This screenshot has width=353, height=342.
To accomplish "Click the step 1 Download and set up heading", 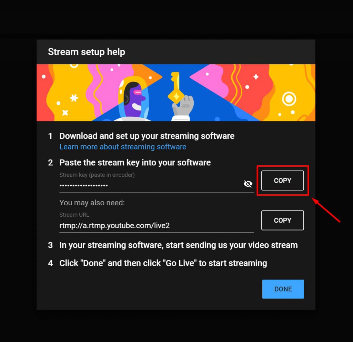I will point(147,136).
